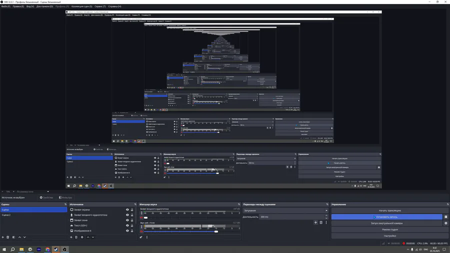Viewport: 450px width, 253px height.
Task: Select Сцена 2 in scenes list
Action: pyautogui.click(x=33, y=215)
